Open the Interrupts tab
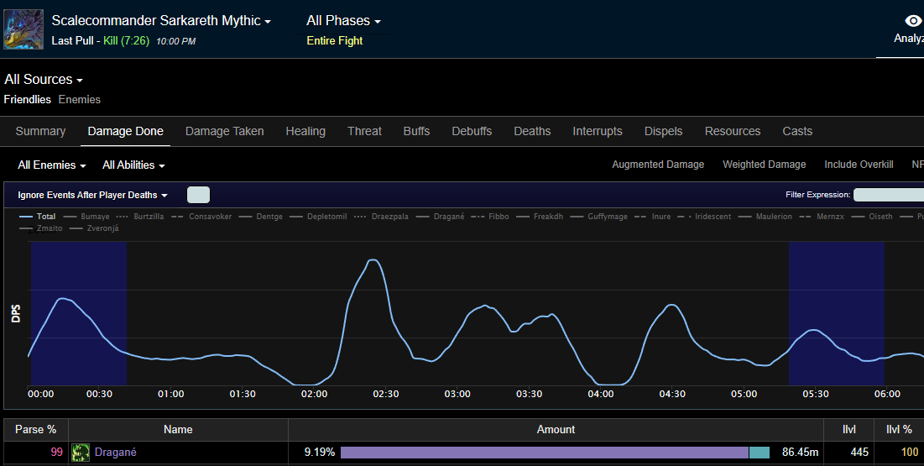Screen dimensions: 924x466 point(597,131)
